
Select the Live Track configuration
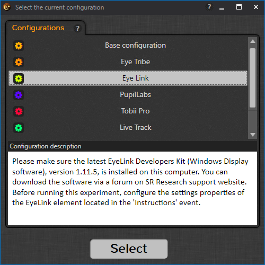click(128, 128)
